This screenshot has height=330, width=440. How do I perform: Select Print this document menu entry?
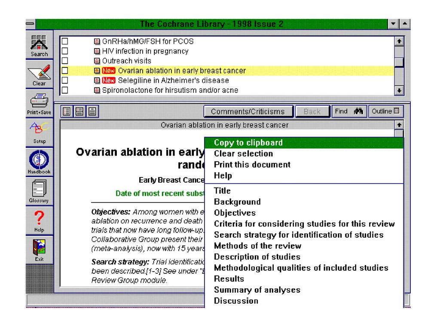[304, 165]
